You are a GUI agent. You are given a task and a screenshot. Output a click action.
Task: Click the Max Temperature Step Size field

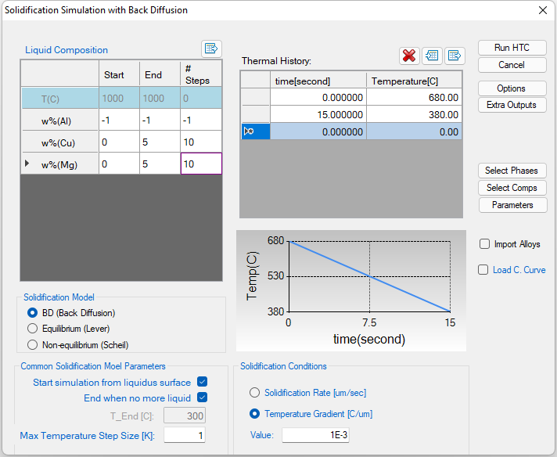(184, 435)
